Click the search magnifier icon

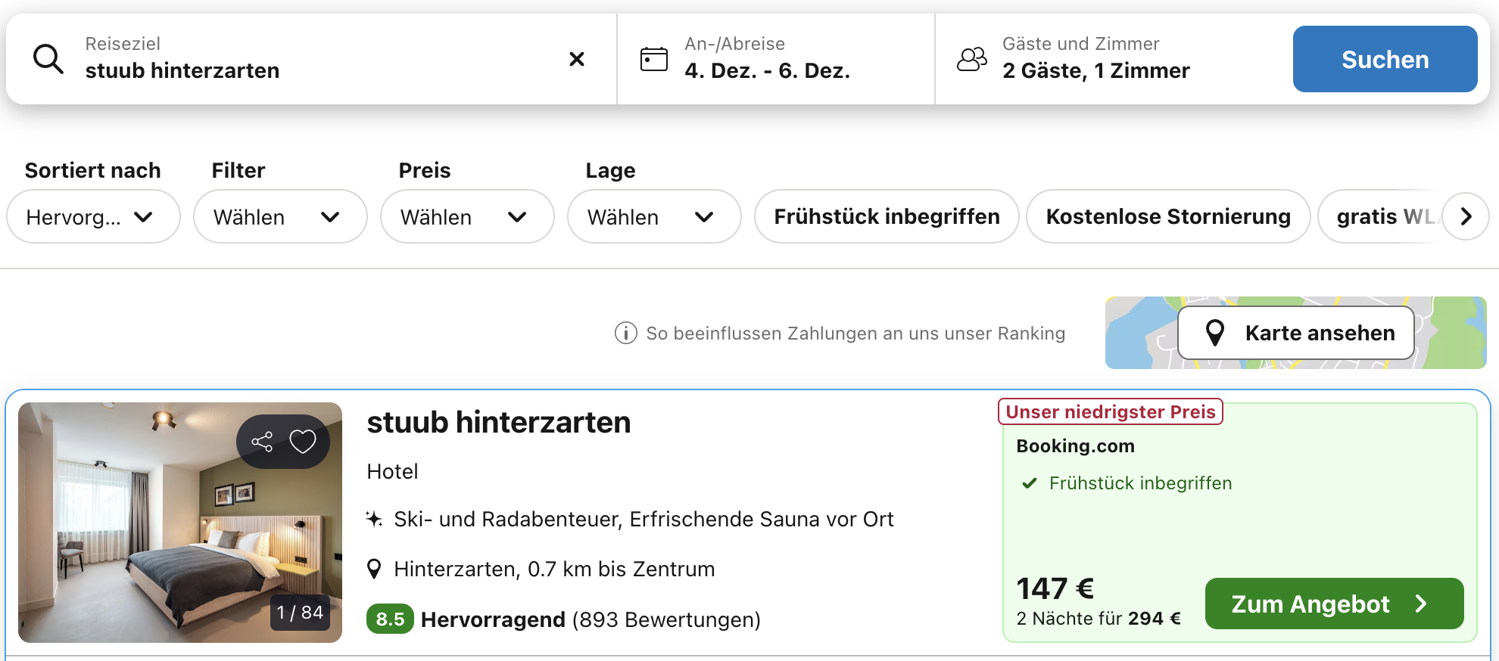tap(48, 59)
